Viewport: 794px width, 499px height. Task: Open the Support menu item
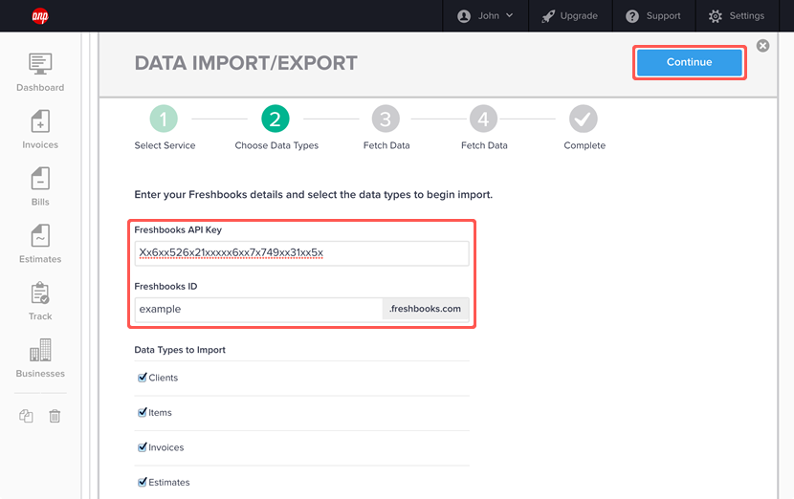pyautogui.click(x=653, y=16)
